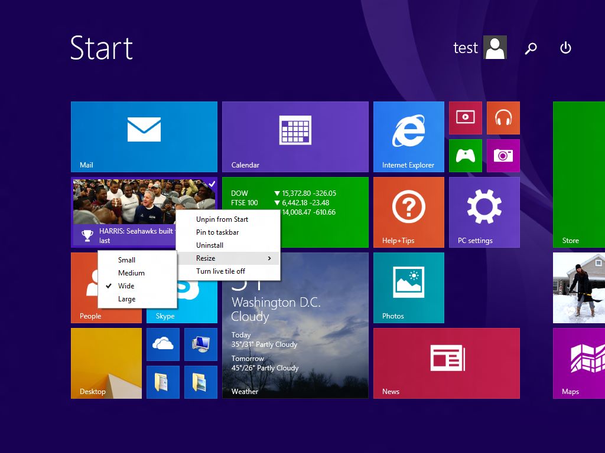
Task: Open the Desktop tile
Action: pos(106,363)
